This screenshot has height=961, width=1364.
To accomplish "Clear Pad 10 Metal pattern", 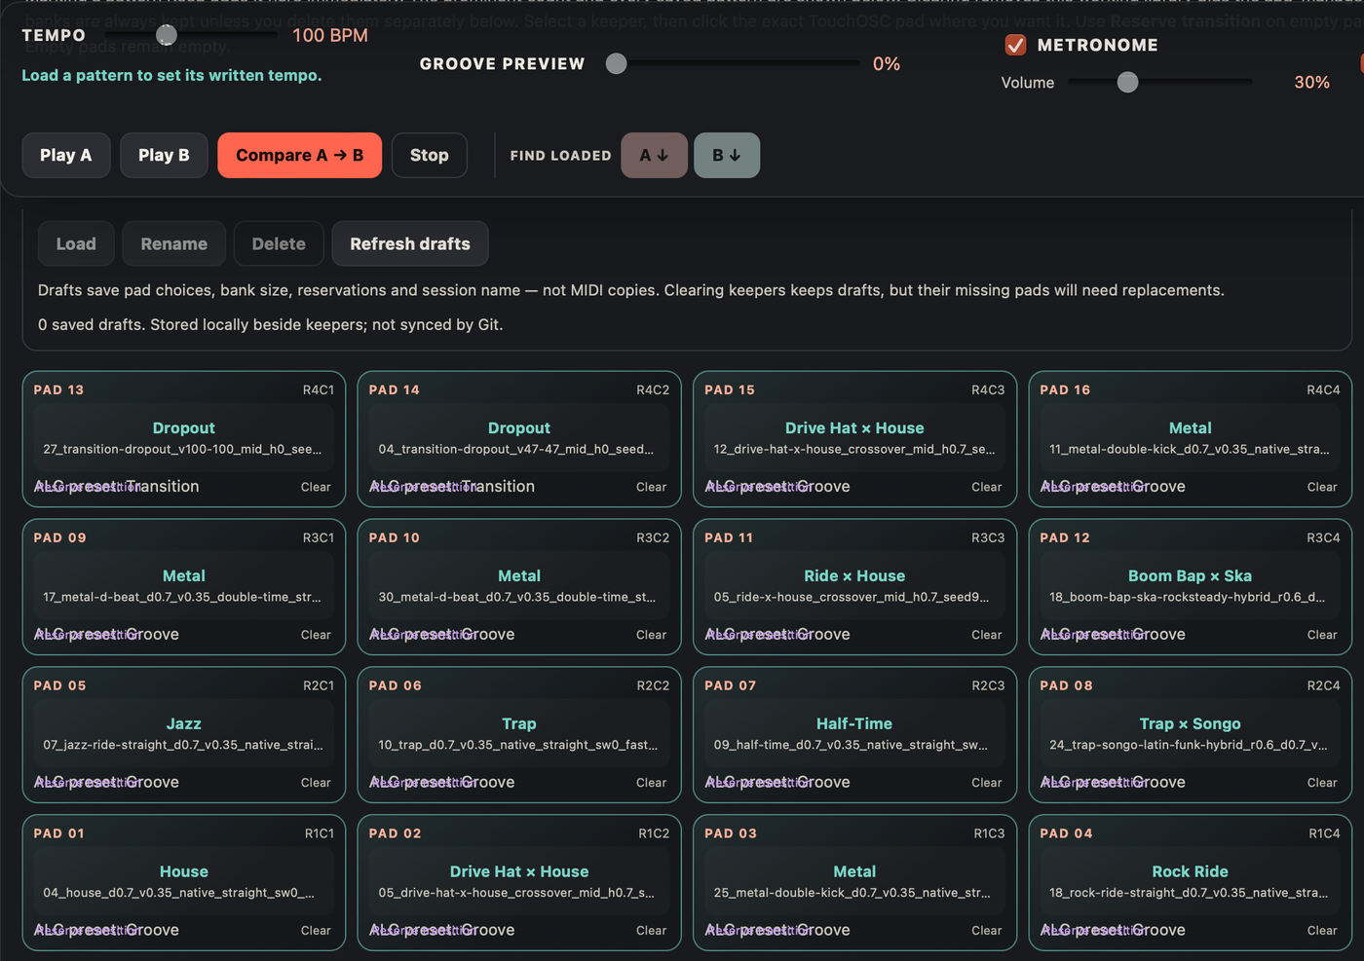I will coord(651,635).
